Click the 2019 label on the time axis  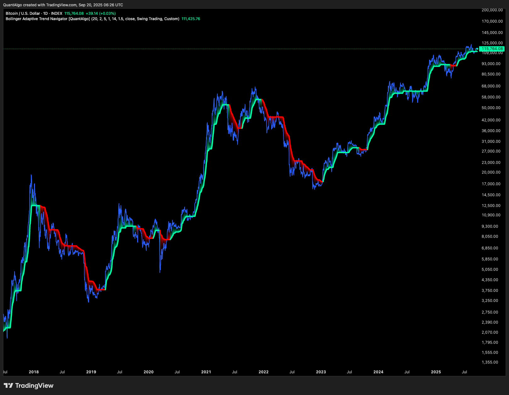point(91,372)
